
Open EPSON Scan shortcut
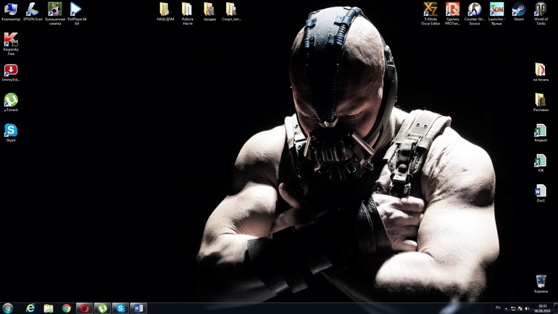33,9
